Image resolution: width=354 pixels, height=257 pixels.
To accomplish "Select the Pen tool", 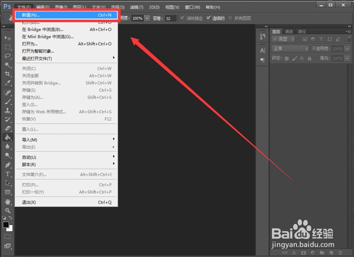I will (7, 165).
